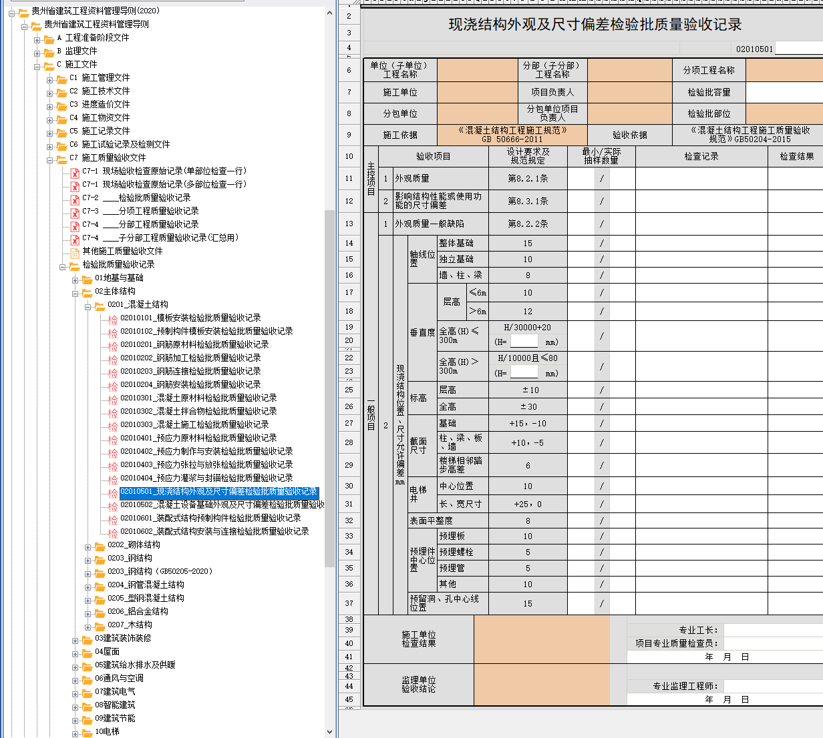This screenshot has width=823, height=738.
Task: Click the 检 icon of 02010302 混凝土拌合物
Action: [x=113, y=412]
